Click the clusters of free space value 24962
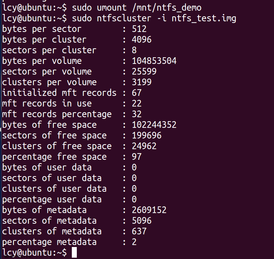The image size is (274, 259). click(144, 146)
